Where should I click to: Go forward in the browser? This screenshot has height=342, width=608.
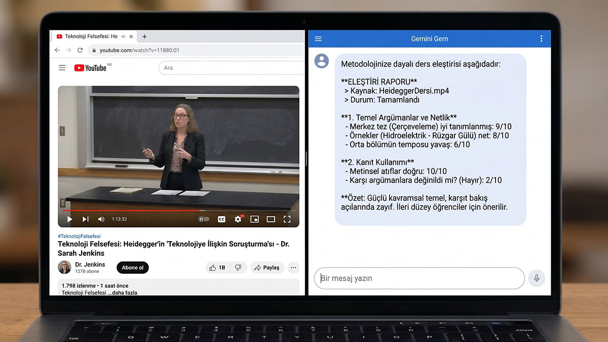coord(68,50)
